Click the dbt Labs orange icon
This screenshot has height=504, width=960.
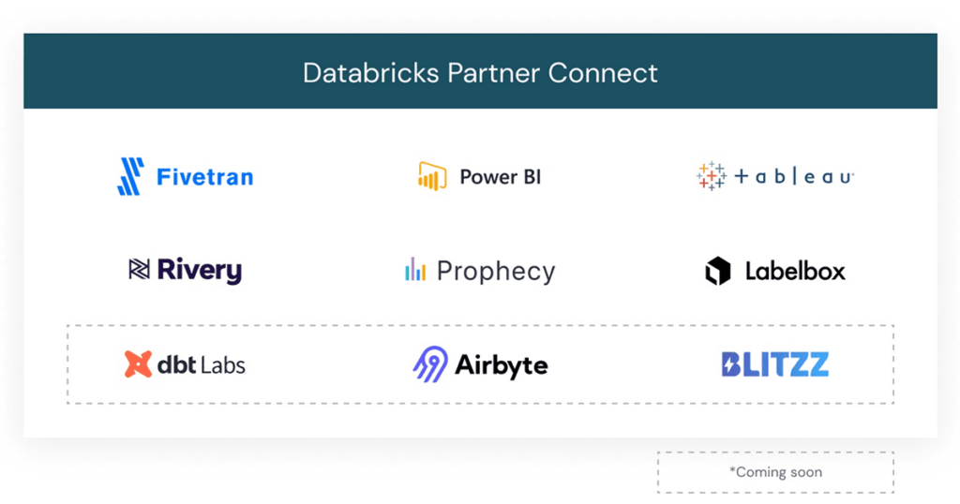click(x=138, y=364)
